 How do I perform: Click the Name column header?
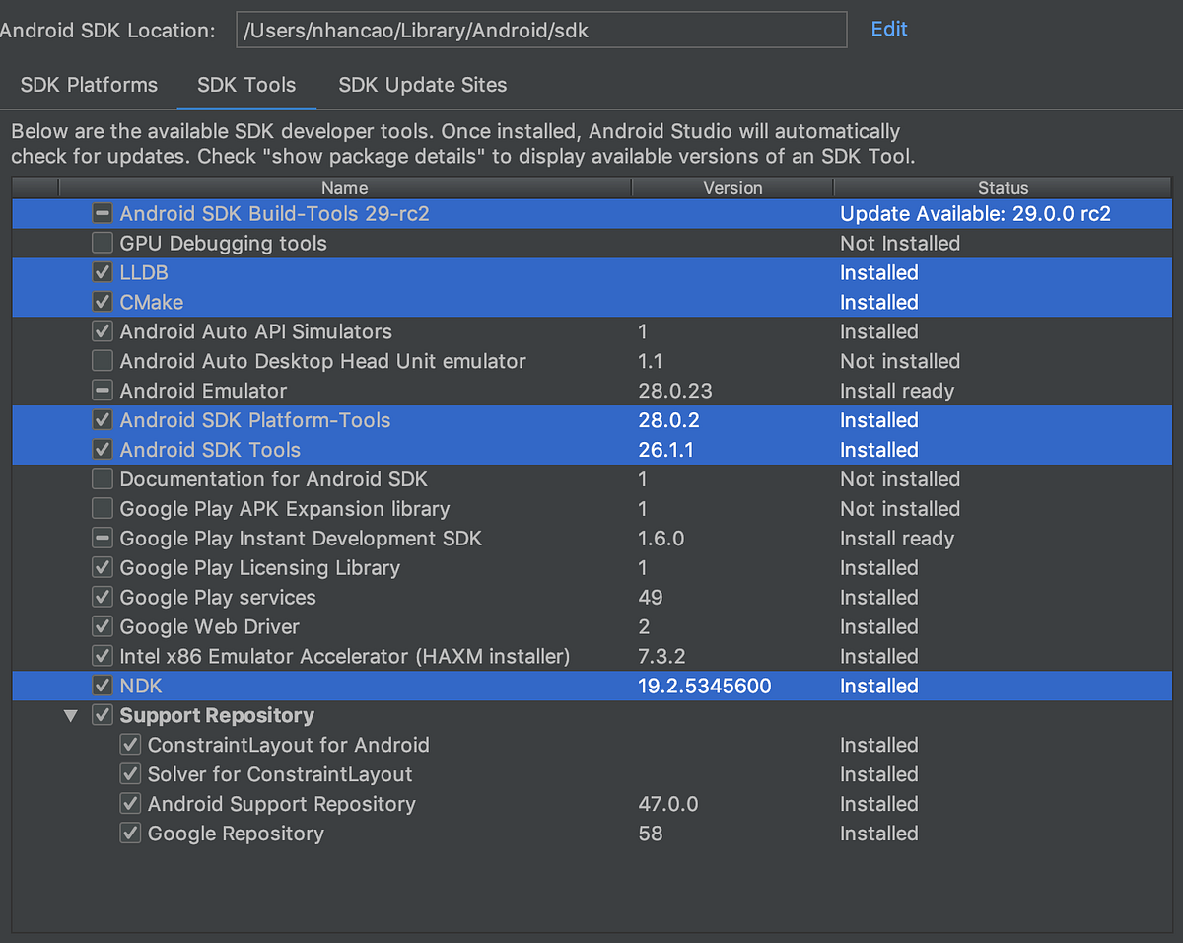344,187
